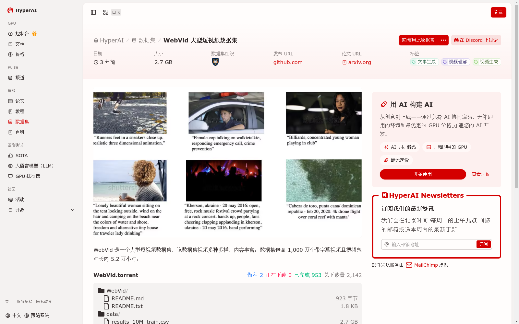
Task: Switch language via 中文 globe selector
Action: pos(13,316)
